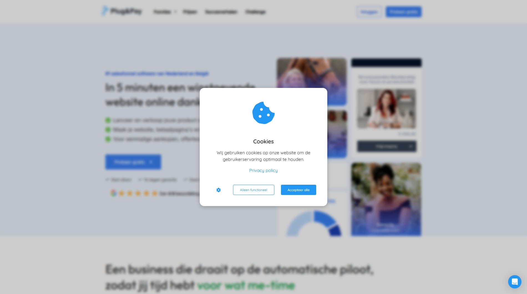This screenshot has width=527, height=294.
Task: Click the blue cookie illustration
Action: (x=263, y=113)
